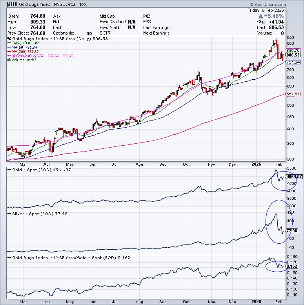
Task: Click the 806.53 last price tag on the axis
Action: tap(293, 55)
